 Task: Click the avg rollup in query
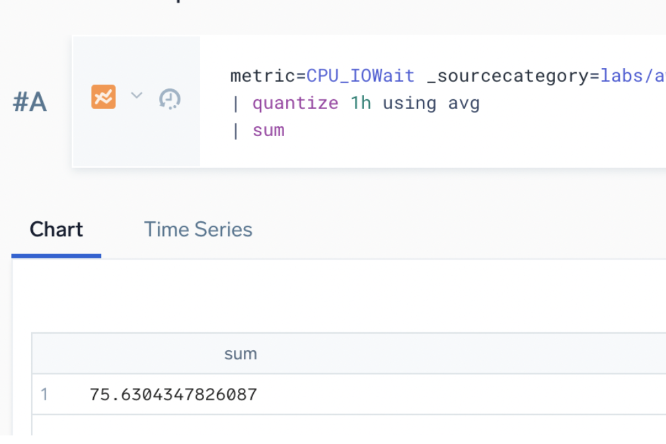[462, 103]
